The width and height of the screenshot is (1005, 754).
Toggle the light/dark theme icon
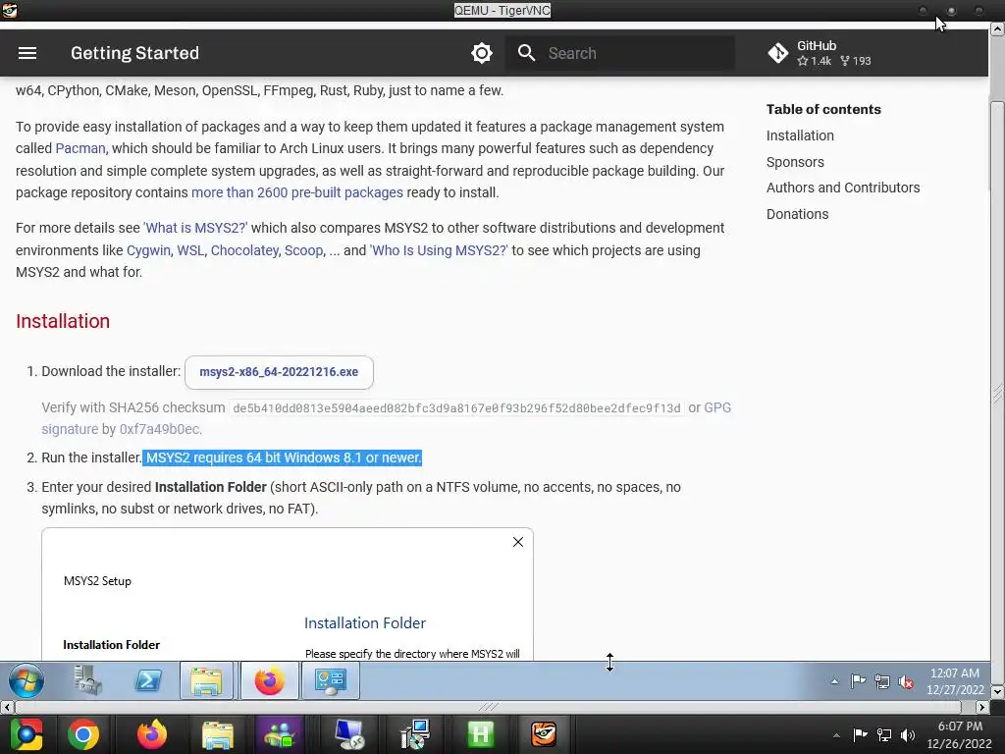(x=481, y=53)
